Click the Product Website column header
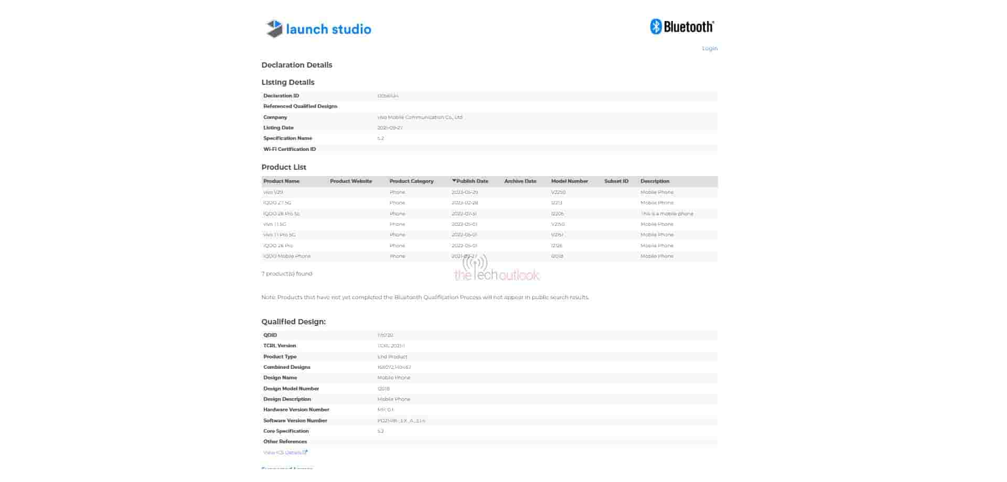1007x482 pixels. tap(350, 181)
